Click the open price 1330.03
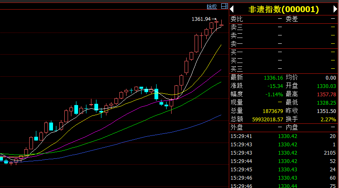 pos(326,86)
